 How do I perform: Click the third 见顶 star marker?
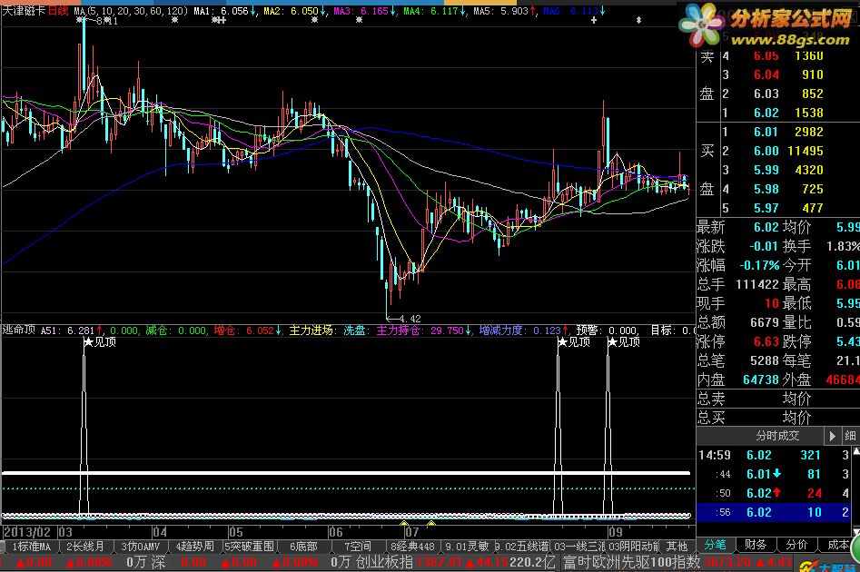tap(613, 342)
